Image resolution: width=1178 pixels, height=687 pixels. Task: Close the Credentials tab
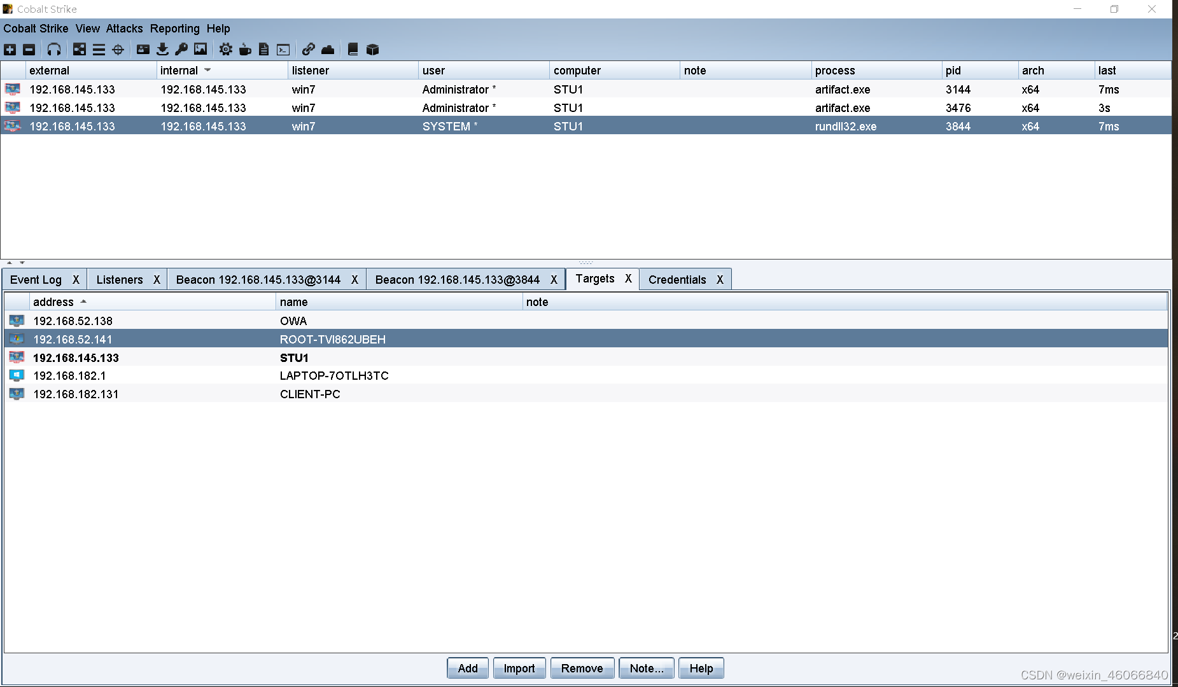(x=720, y=280)
